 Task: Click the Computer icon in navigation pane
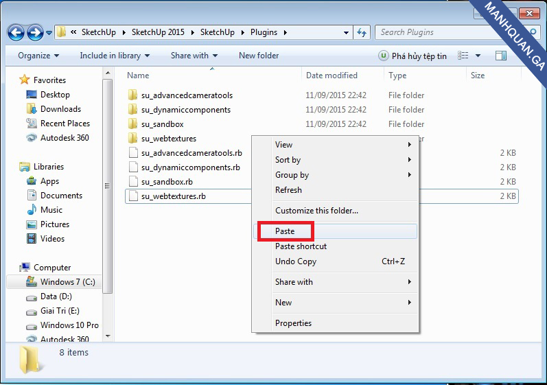25,267
